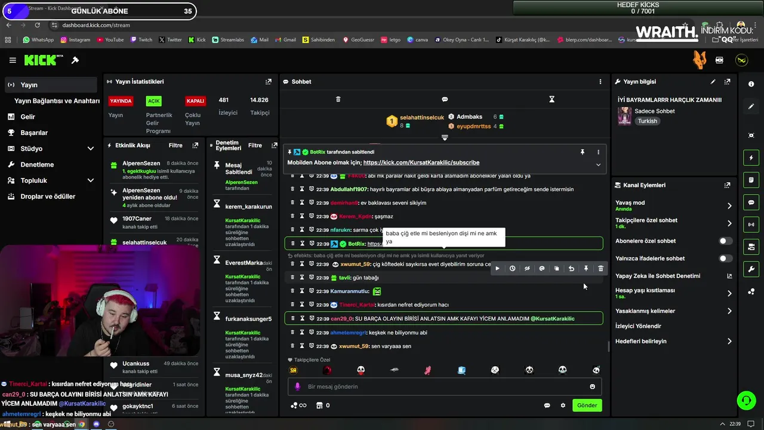Screen dimensions: 764x430
Task: Pin the message using the message toolbar pin
Action: pyautogui.click(x=586, y=269)
